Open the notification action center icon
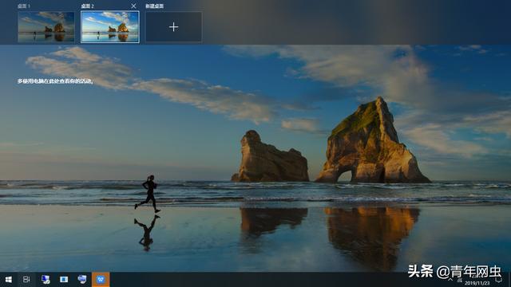 [x=499, y=280]
